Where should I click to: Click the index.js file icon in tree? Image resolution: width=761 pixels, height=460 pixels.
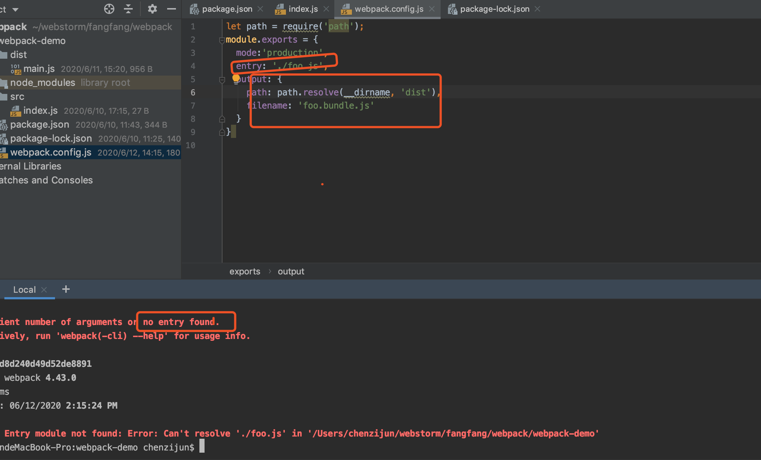(15, 111)
